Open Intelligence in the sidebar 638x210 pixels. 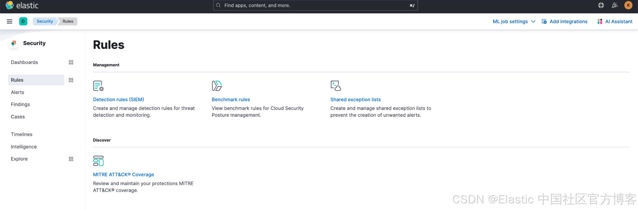(x=24, y=147)
